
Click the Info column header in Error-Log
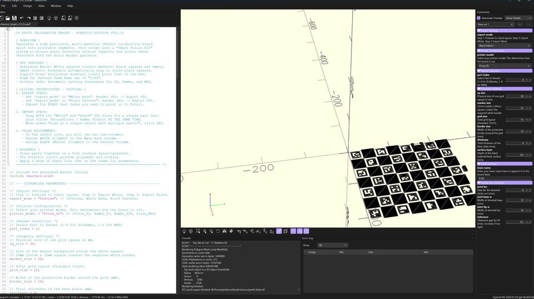tap(426, 252)
